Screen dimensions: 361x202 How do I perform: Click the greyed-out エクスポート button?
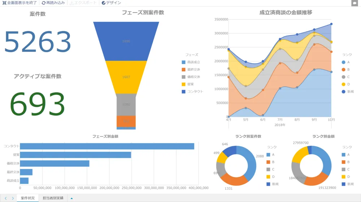[x=83, y=3]
